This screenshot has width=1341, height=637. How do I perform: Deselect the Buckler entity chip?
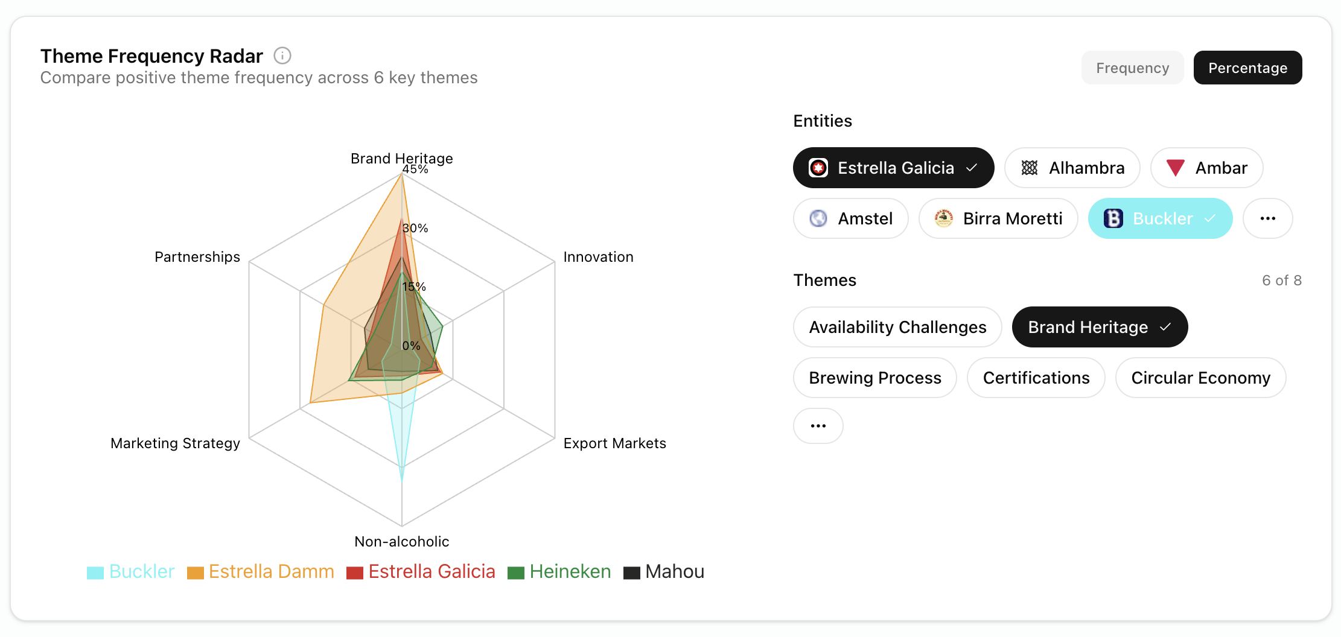pos(1160,218)
